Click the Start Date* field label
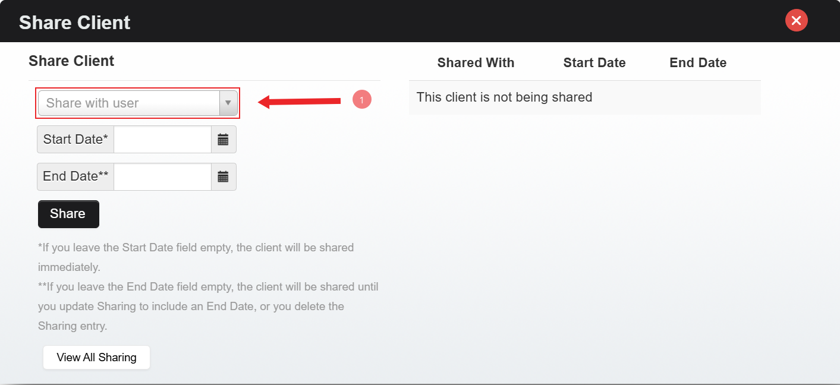This screenshot has height=385, width=840. pos(75,140)
